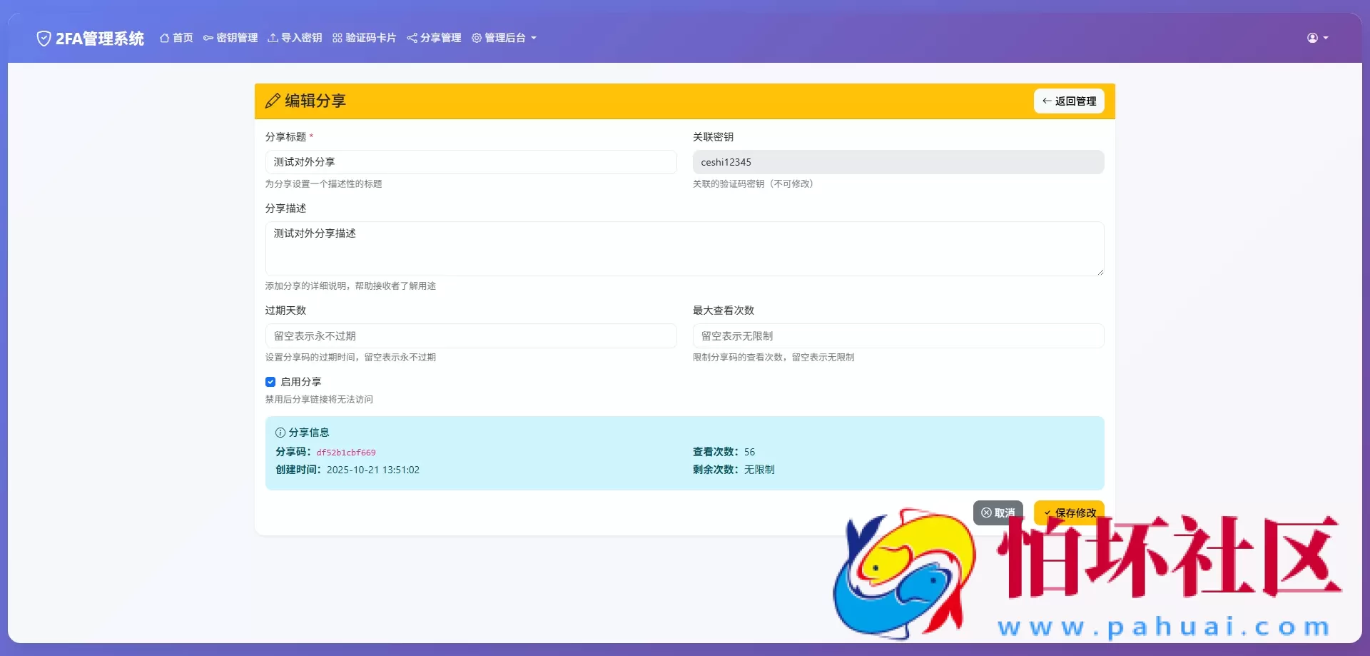Screen dimensions: 1370x656
Task: Navigate to 首页 in the menu bar
Action: [x=176, y=38]
